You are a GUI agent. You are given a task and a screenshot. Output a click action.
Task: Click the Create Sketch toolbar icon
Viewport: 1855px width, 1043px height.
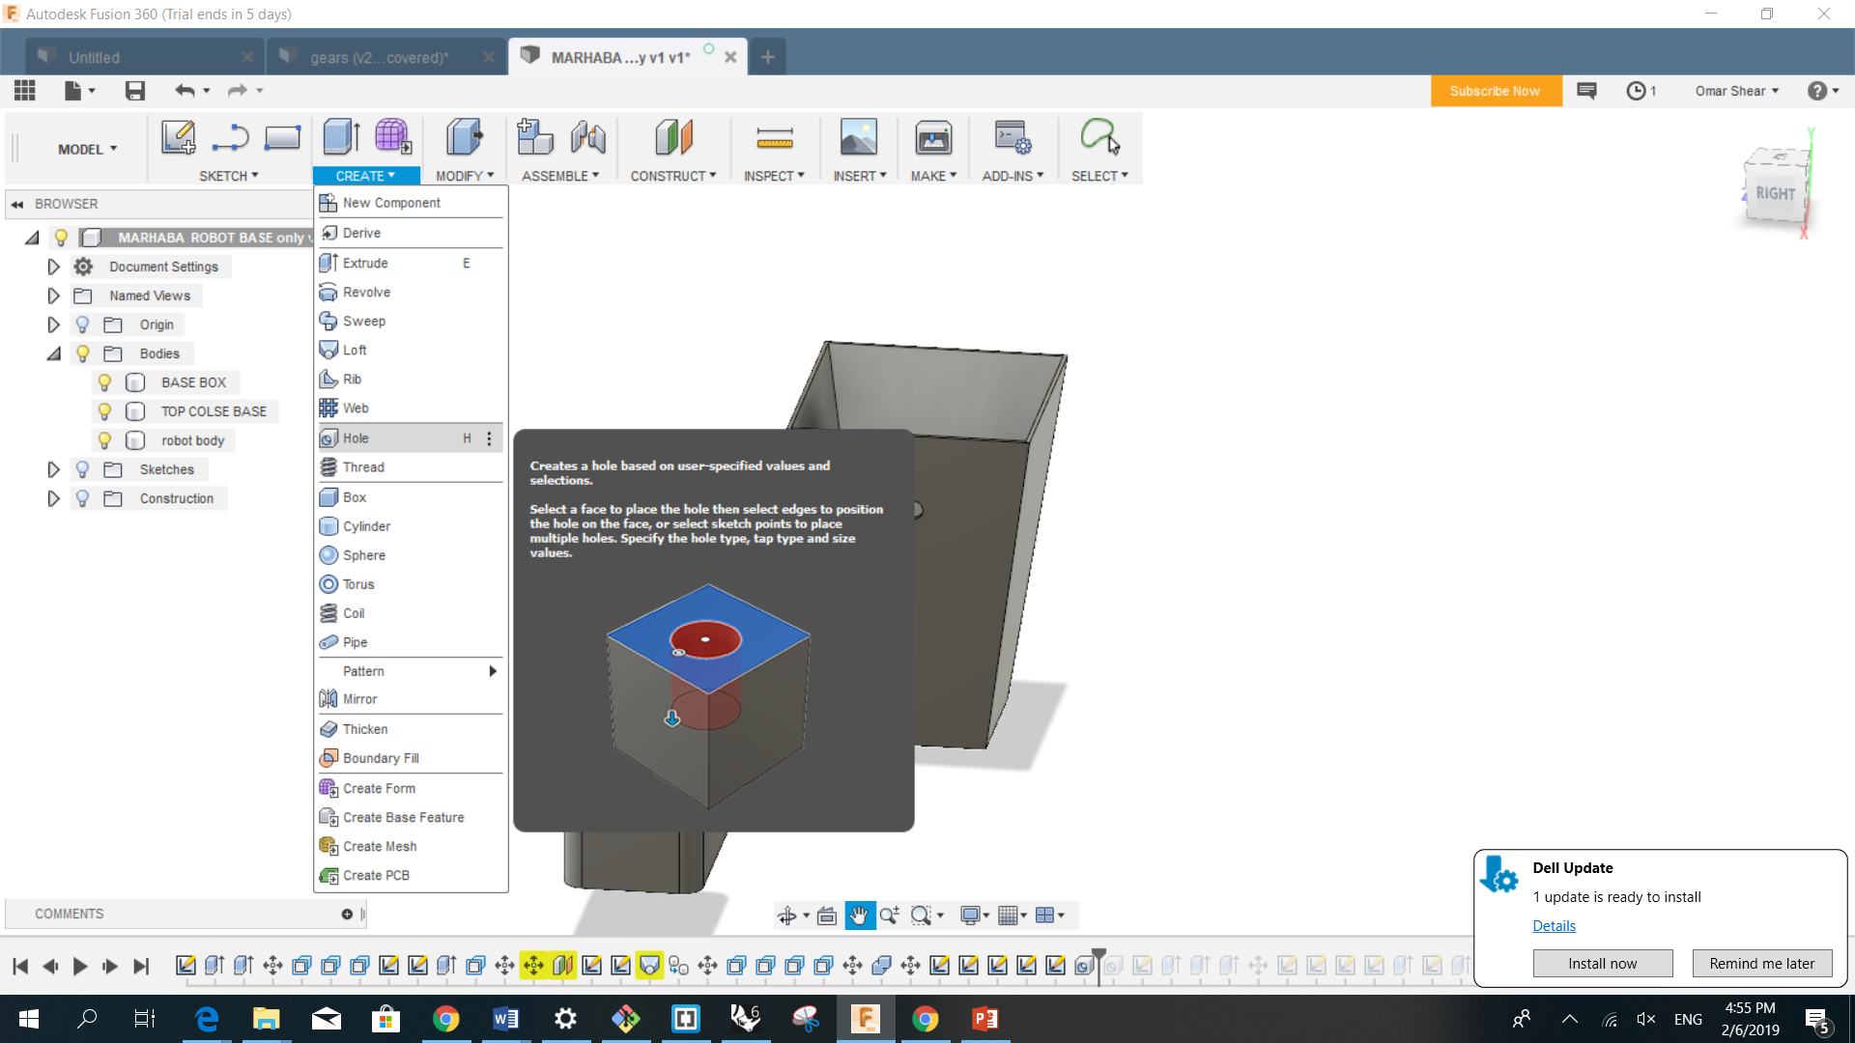click(x=178, y=137)
